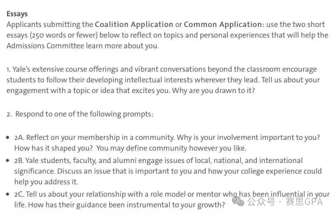Click the WeChat logo icon in watermark
The image size is (333, 215).
tap(238, 201)
